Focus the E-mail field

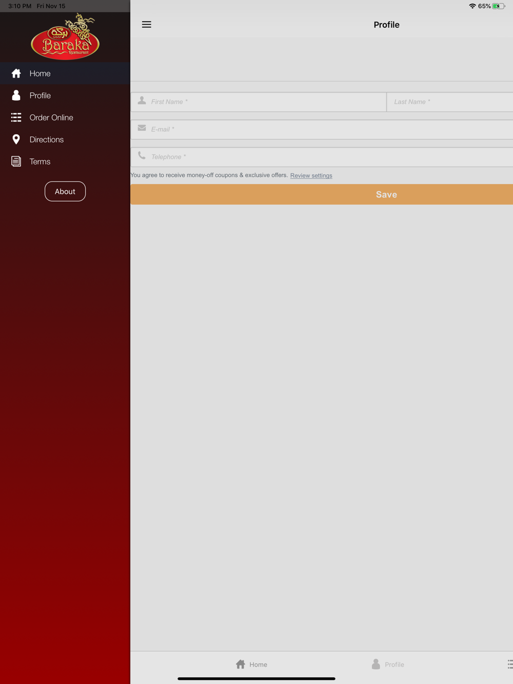tap(322, 130)
